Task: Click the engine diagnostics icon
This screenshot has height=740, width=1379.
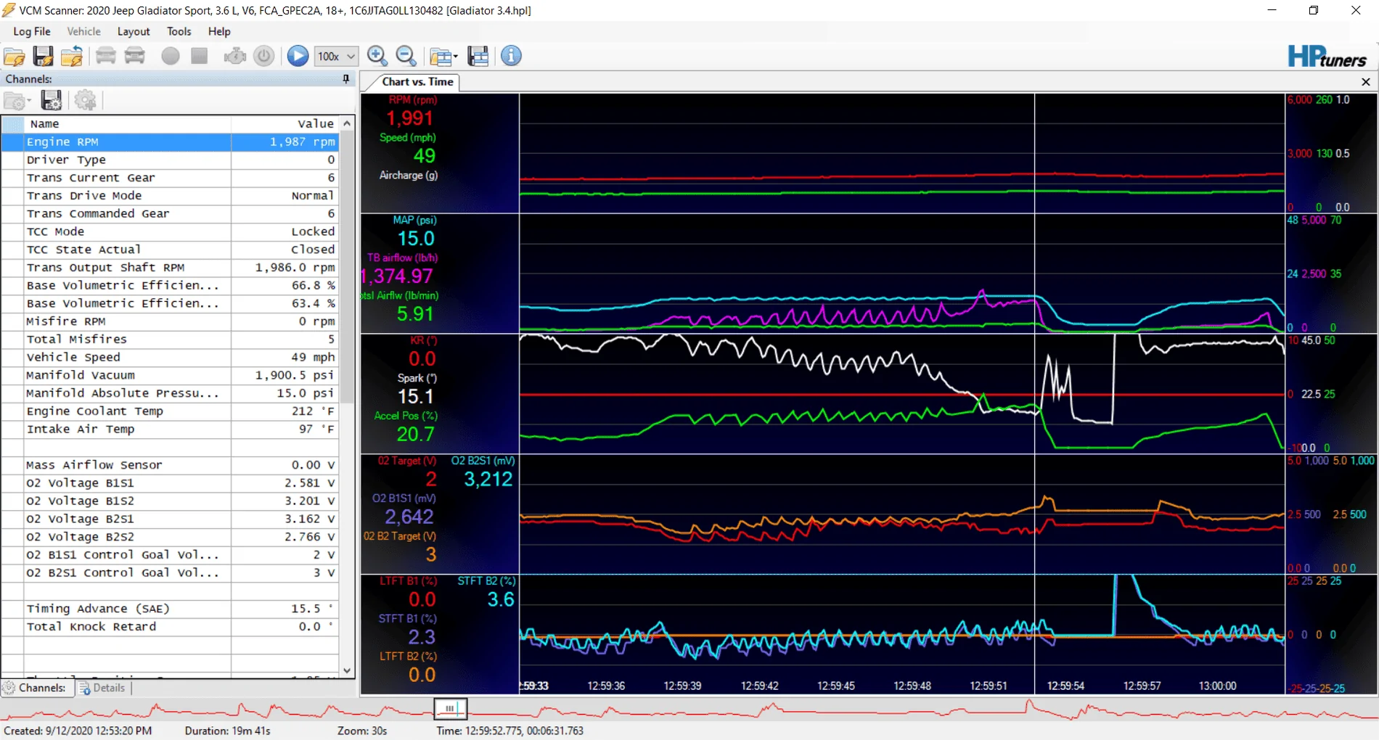Action: pos(234,56)
